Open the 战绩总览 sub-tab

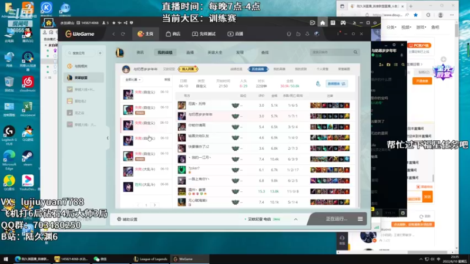[236, 69]
